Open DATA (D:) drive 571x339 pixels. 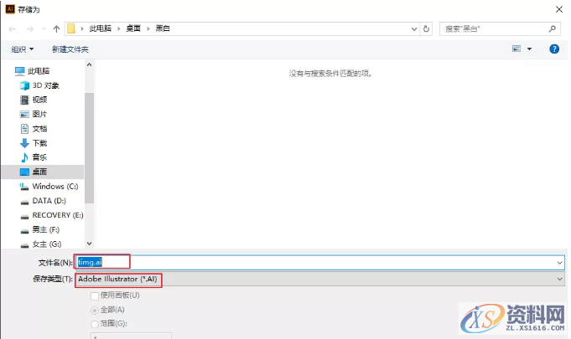(x=43, y=201)
